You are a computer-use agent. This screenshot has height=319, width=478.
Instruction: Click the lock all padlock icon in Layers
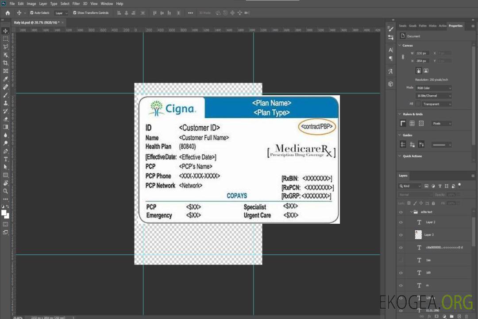[x=433, y=203]
